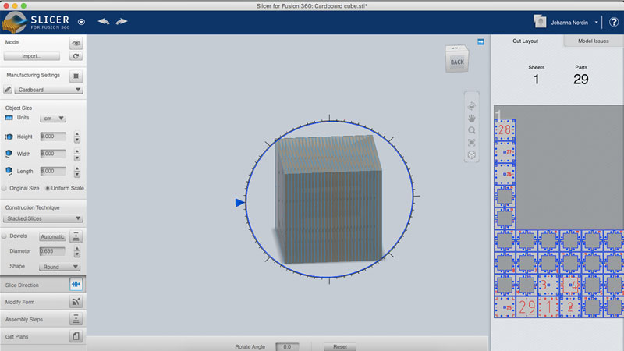Viewport: 624px width, 351px height.
Task: Edit material with the pencil icon
Action: [8, 90]
